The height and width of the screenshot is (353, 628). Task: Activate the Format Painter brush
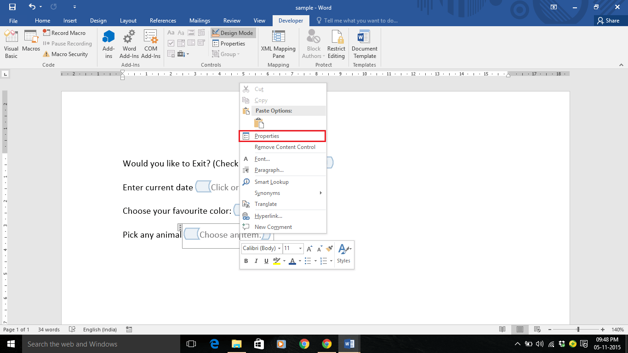pyautogui.click(x=329, y=249)
